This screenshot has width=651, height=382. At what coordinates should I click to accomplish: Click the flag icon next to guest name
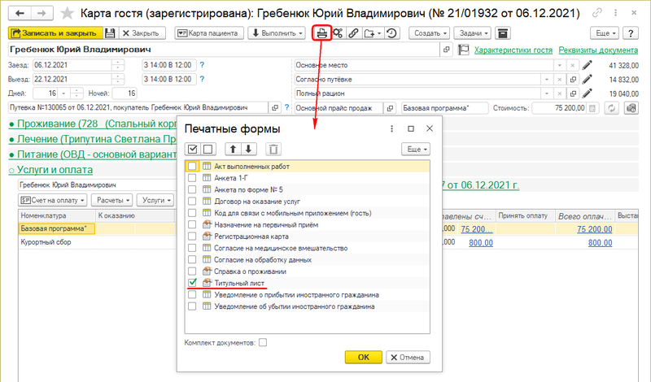coord(463,50)
